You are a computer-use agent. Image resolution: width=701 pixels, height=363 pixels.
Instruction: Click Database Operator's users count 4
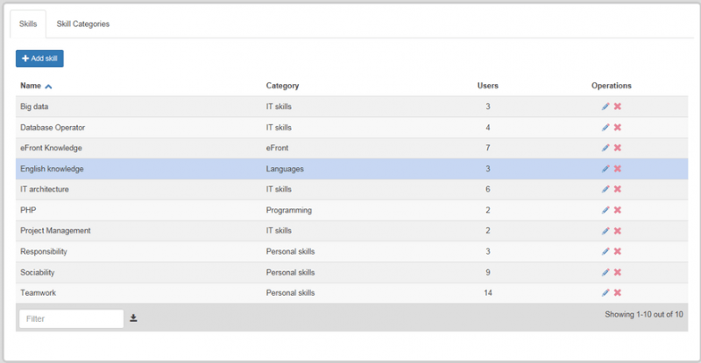(488, 128)
